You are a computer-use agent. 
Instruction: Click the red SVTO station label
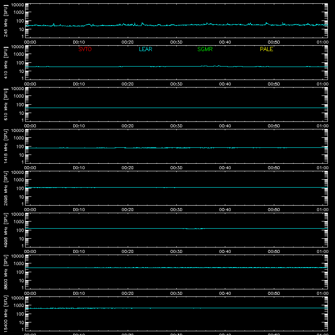(85, 49)
